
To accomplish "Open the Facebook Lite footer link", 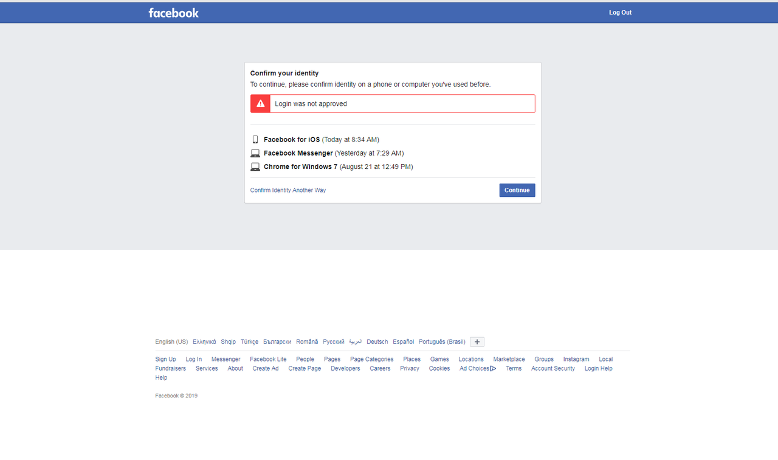I will pos(268,360).
